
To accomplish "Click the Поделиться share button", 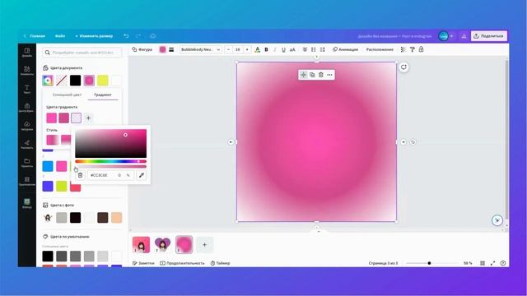I will pos(489,36).
